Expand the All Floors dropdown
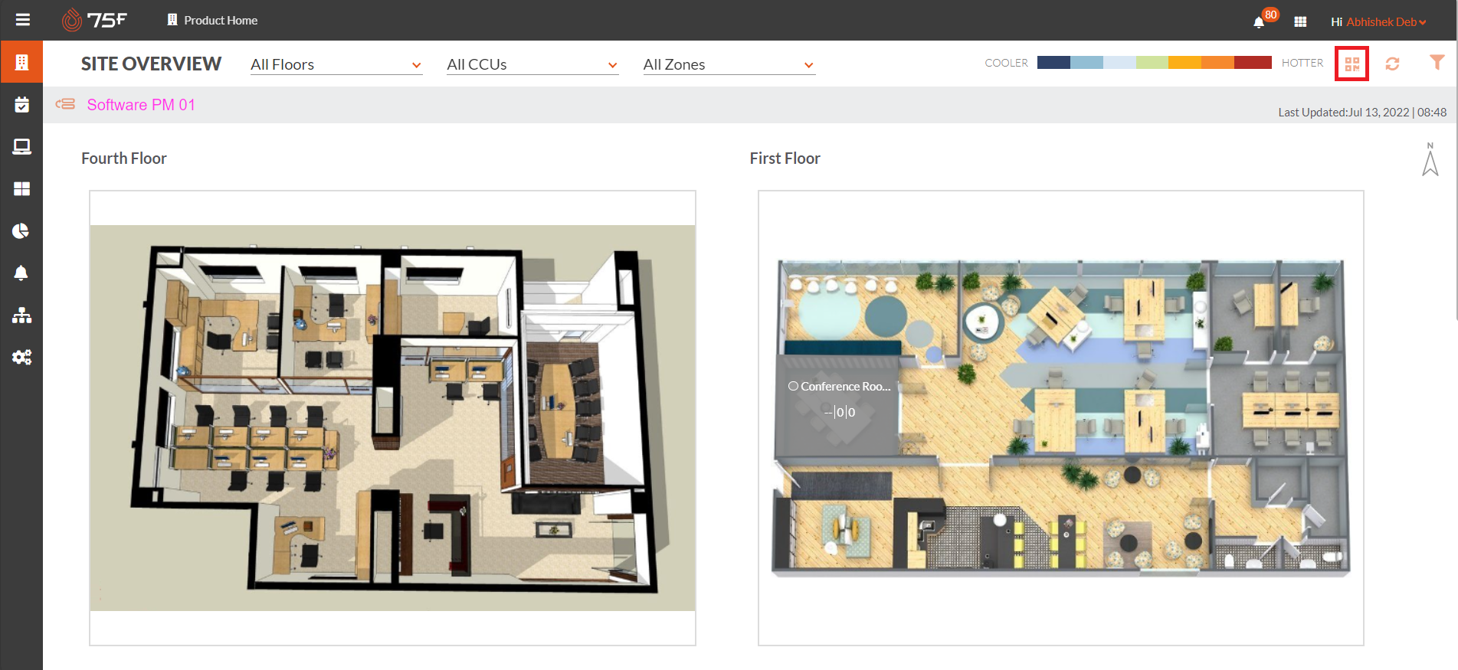This screenshot has height=670, width=1458. tap(336, 64)
